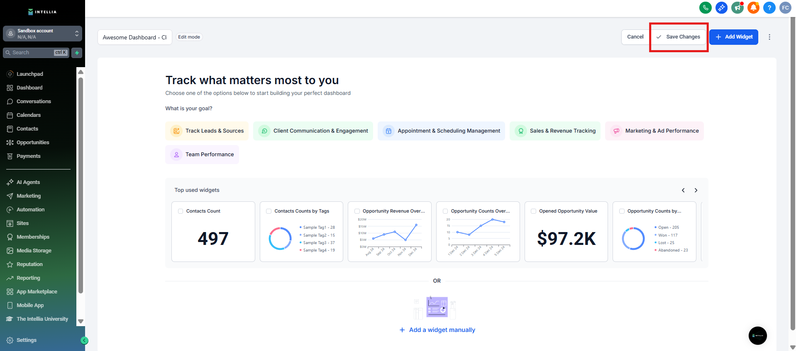Open the chat support bubble

(757, 336)
